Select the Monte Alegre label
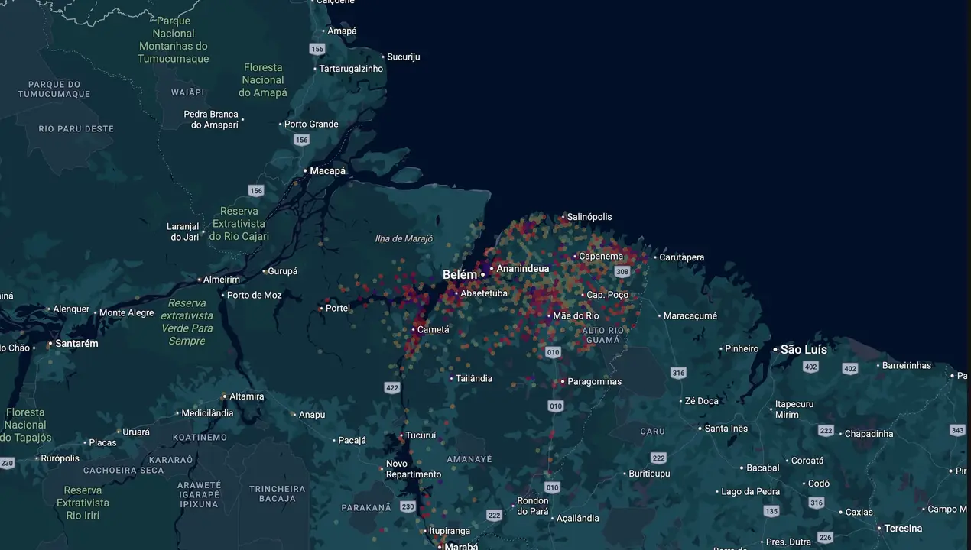This screenshot has height=550, width=971. click(x=127, y=313)
